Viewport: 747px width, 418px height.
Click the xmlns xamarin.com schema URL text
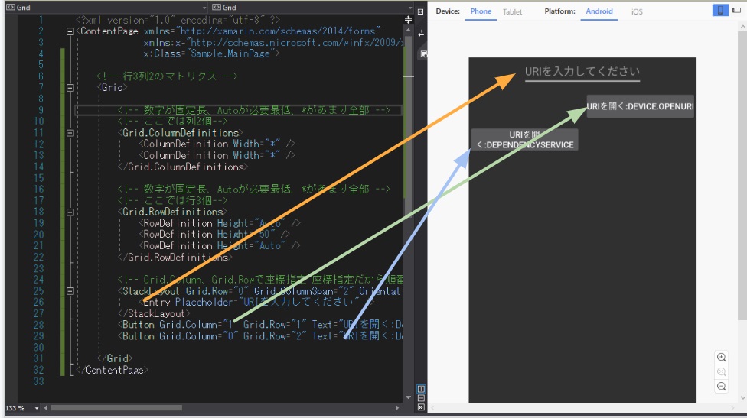tap(279, 31)
